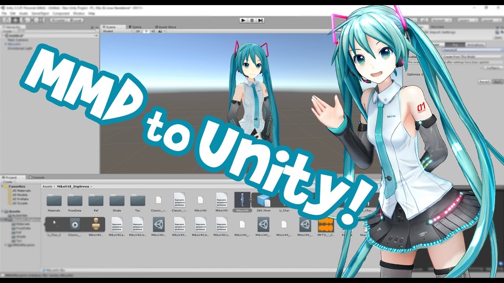
Task: Select the Hand tool in Unity toolbar
Action: pos(7,20)
